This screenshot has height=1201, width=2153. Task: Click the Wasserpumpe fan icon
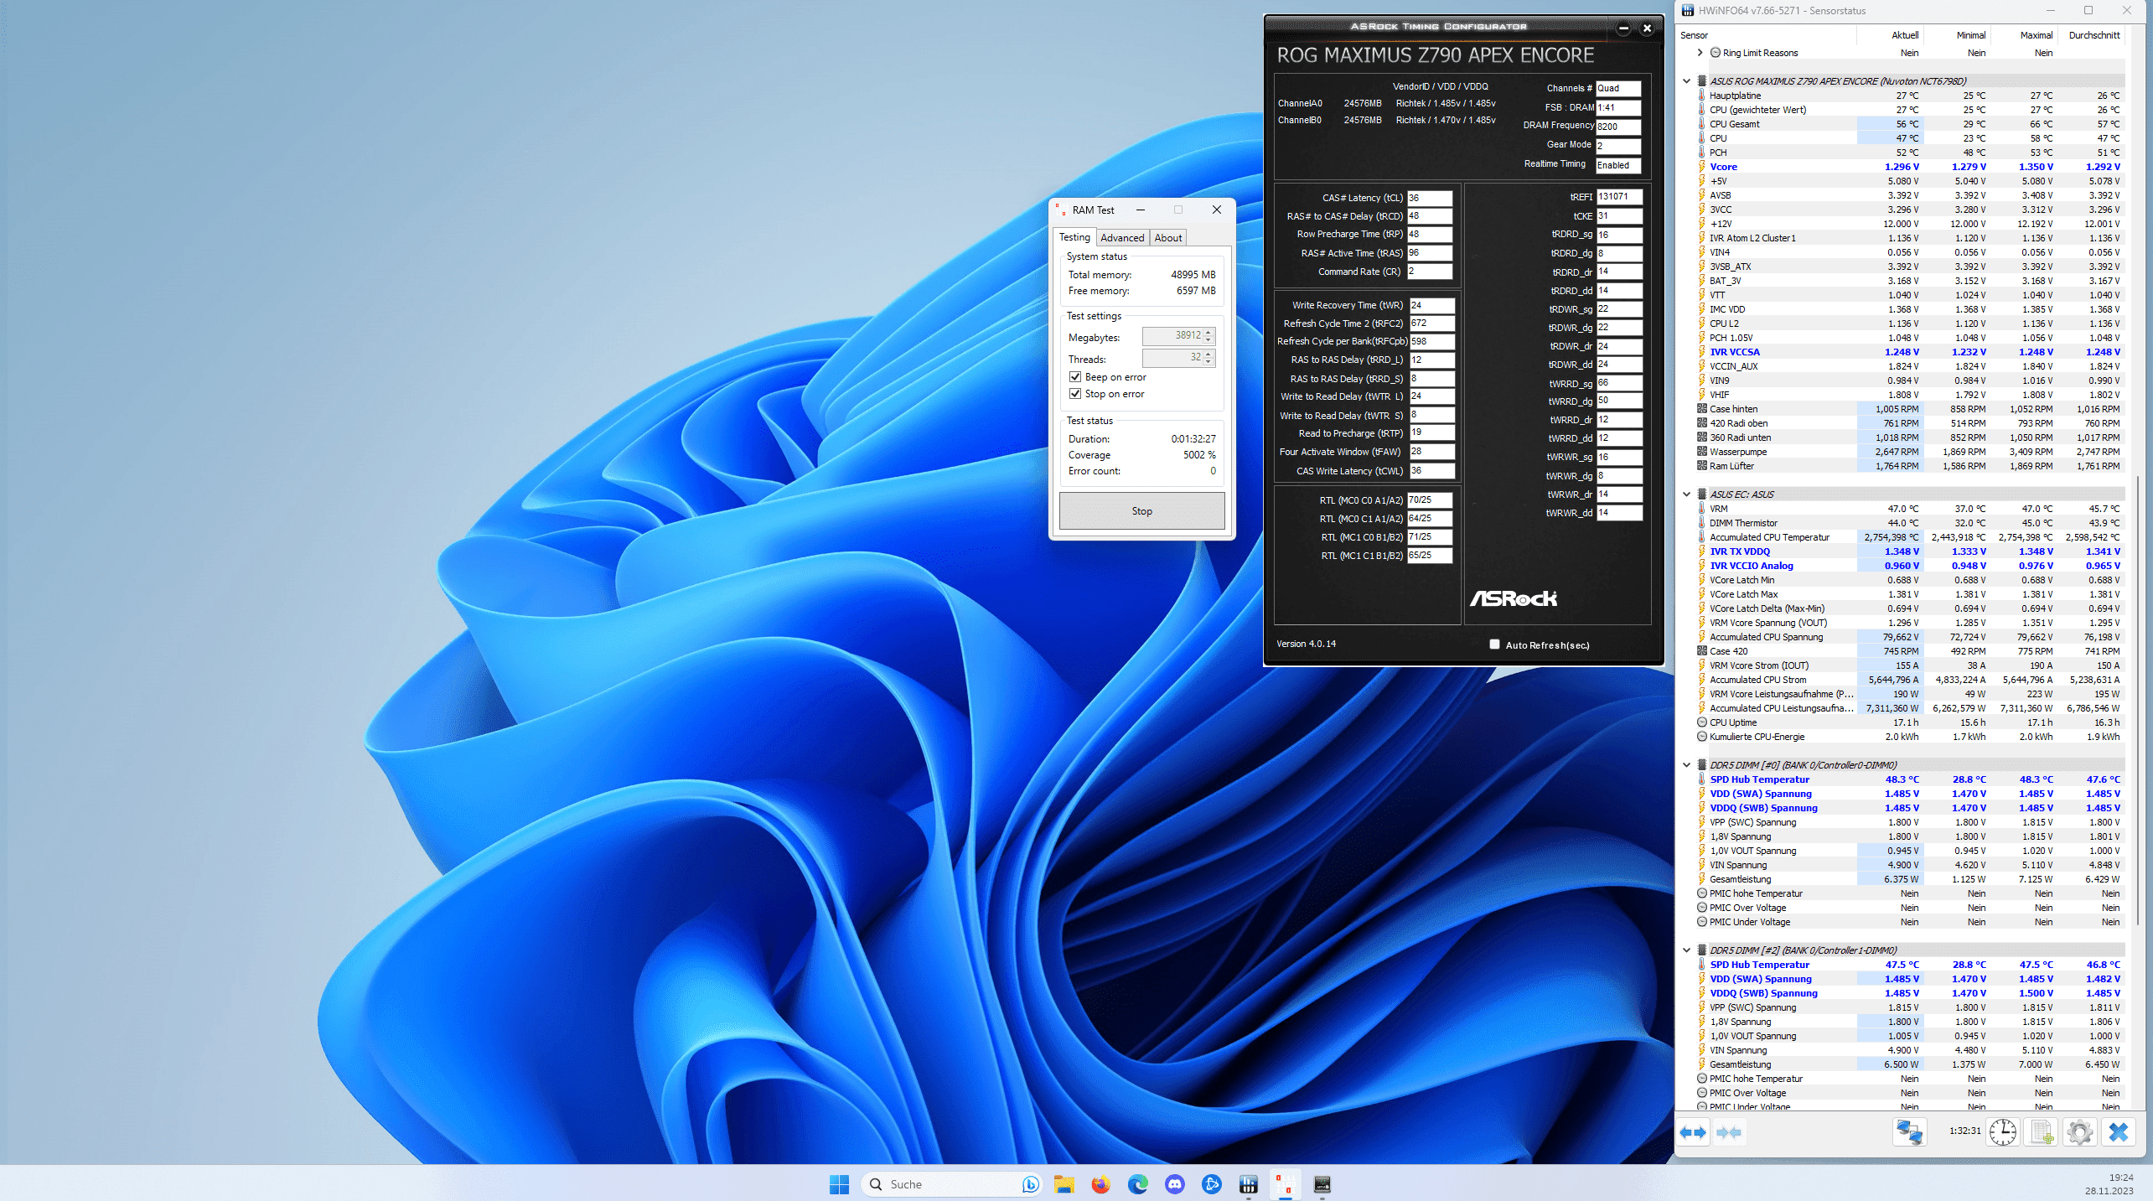1702,452
